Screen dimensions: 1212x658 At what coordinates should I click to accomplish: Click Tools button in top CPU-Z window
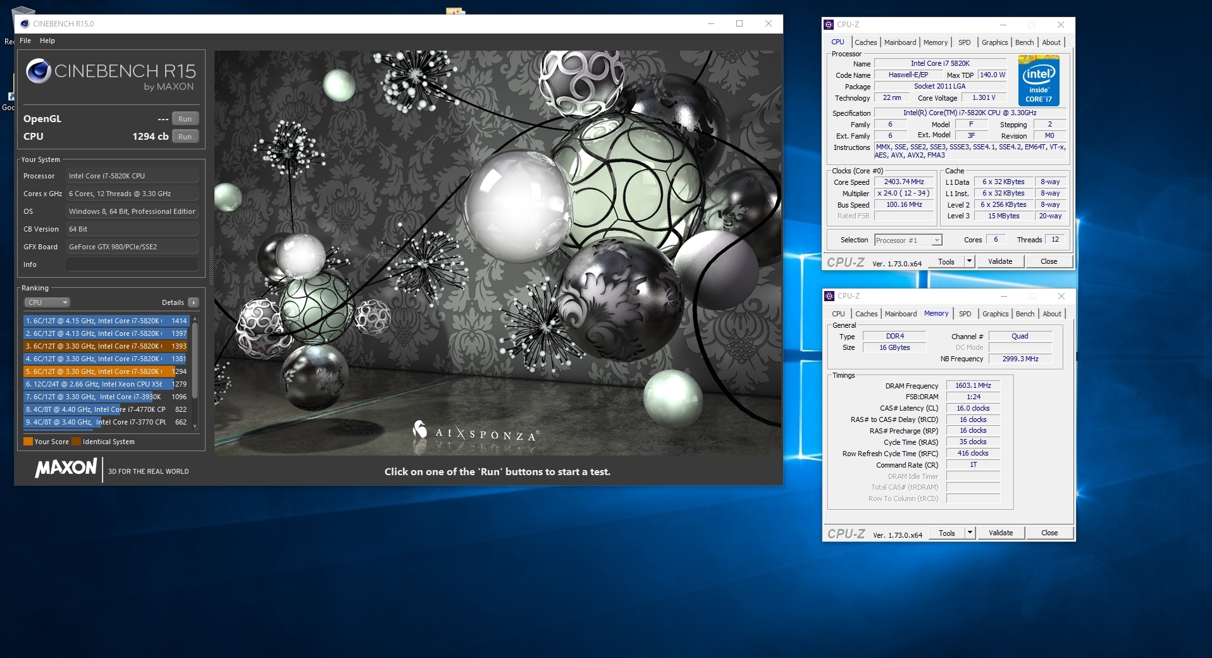(x=946, y=261)
